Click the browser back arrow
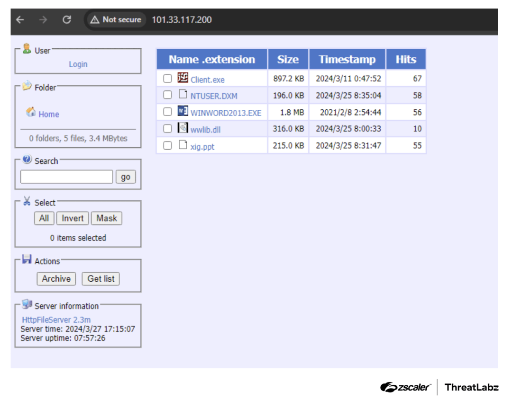512x400 pixels. (x=20, y=20)
